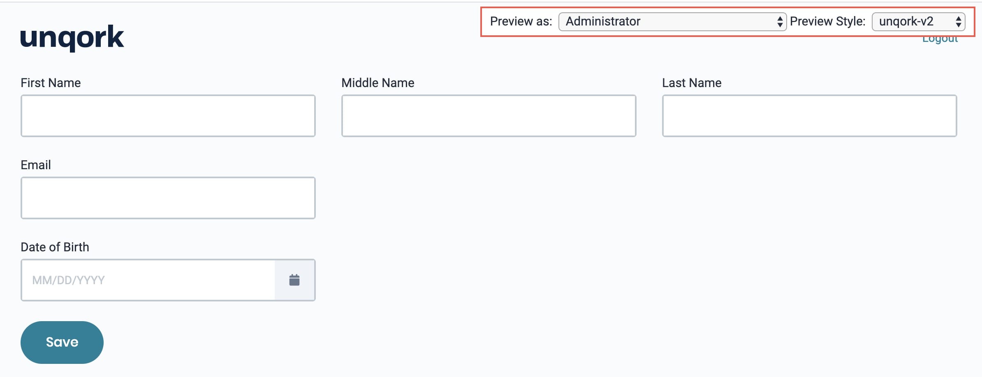Focus the First Name input field
This screenshot has height=377, width=982.
pyautogui.click(x=168, y=116)
